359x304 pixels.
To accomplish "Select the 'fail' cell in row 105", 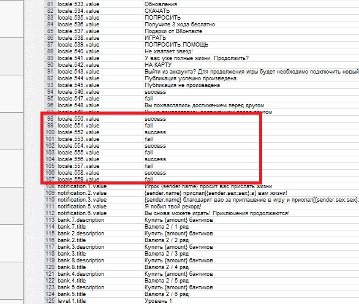I will (x=251, y=166).
